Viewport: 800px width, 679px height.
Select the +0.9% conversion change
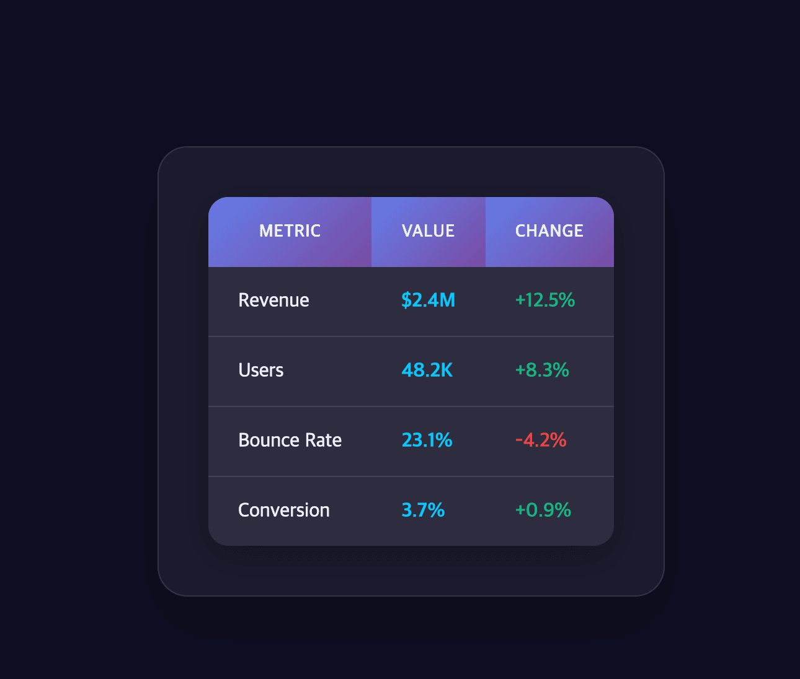point(543,510)
